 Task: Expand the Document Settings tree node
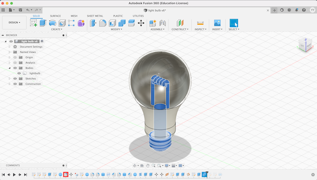pyautogui.click(x=9, y=47)
